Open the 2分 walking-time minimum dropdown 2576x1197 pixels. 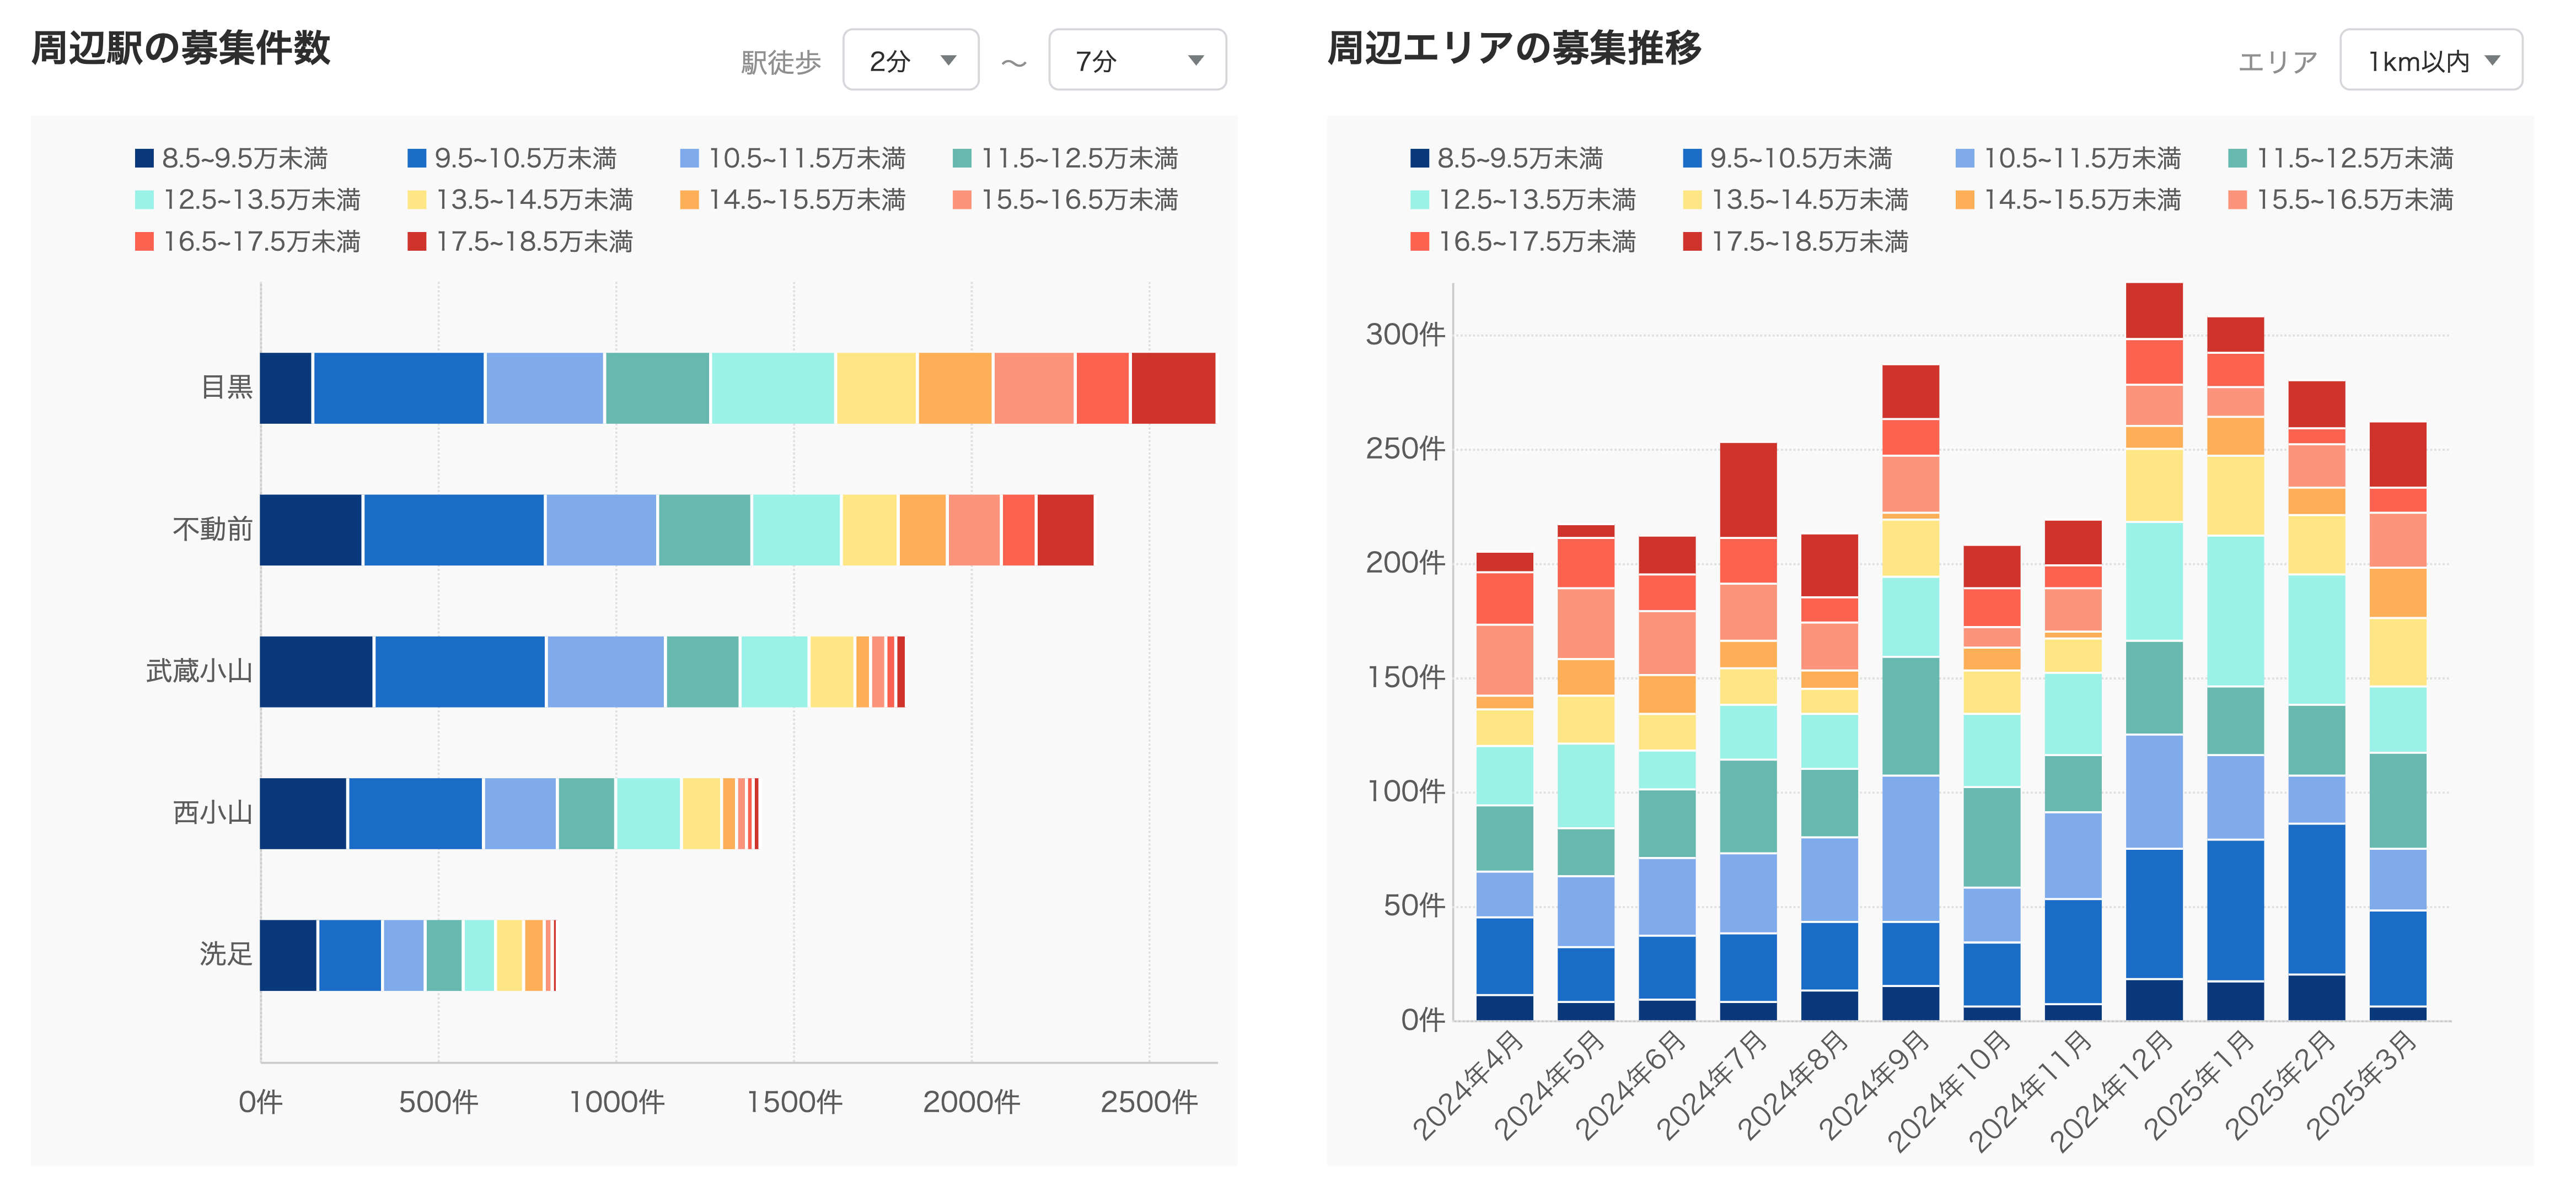(x=910, y=61)
